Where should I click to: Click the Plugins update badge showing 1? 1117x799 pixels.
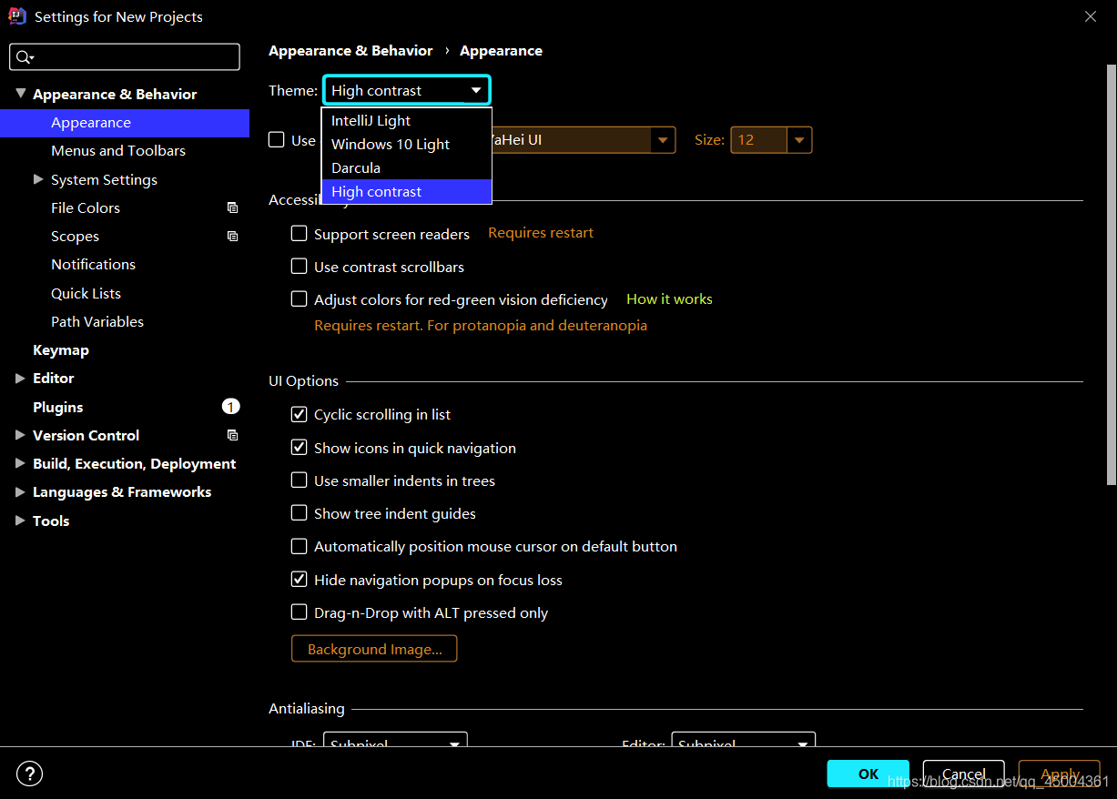230,406
